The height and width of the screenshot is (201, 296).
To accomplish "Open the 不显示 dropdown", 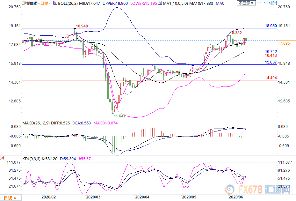I will pos(246,3).
